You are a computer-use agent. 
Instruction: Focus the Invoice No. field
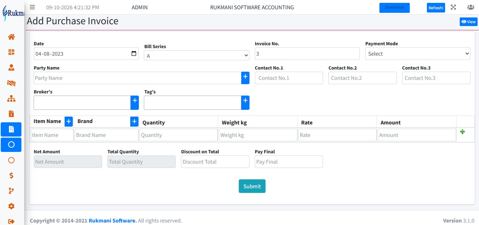tap(307, 54)
